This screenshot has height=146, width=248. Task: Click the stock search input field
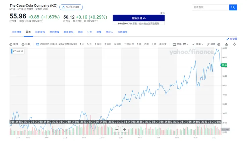click(210, 7)
